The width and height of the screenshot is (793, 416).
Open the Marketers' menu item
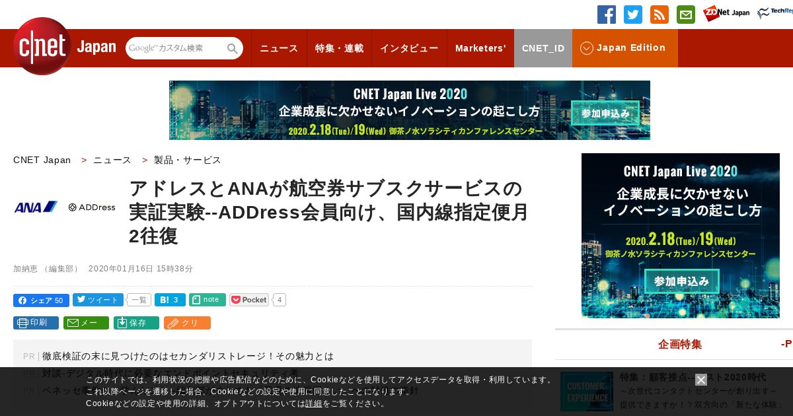click(480, 48)
